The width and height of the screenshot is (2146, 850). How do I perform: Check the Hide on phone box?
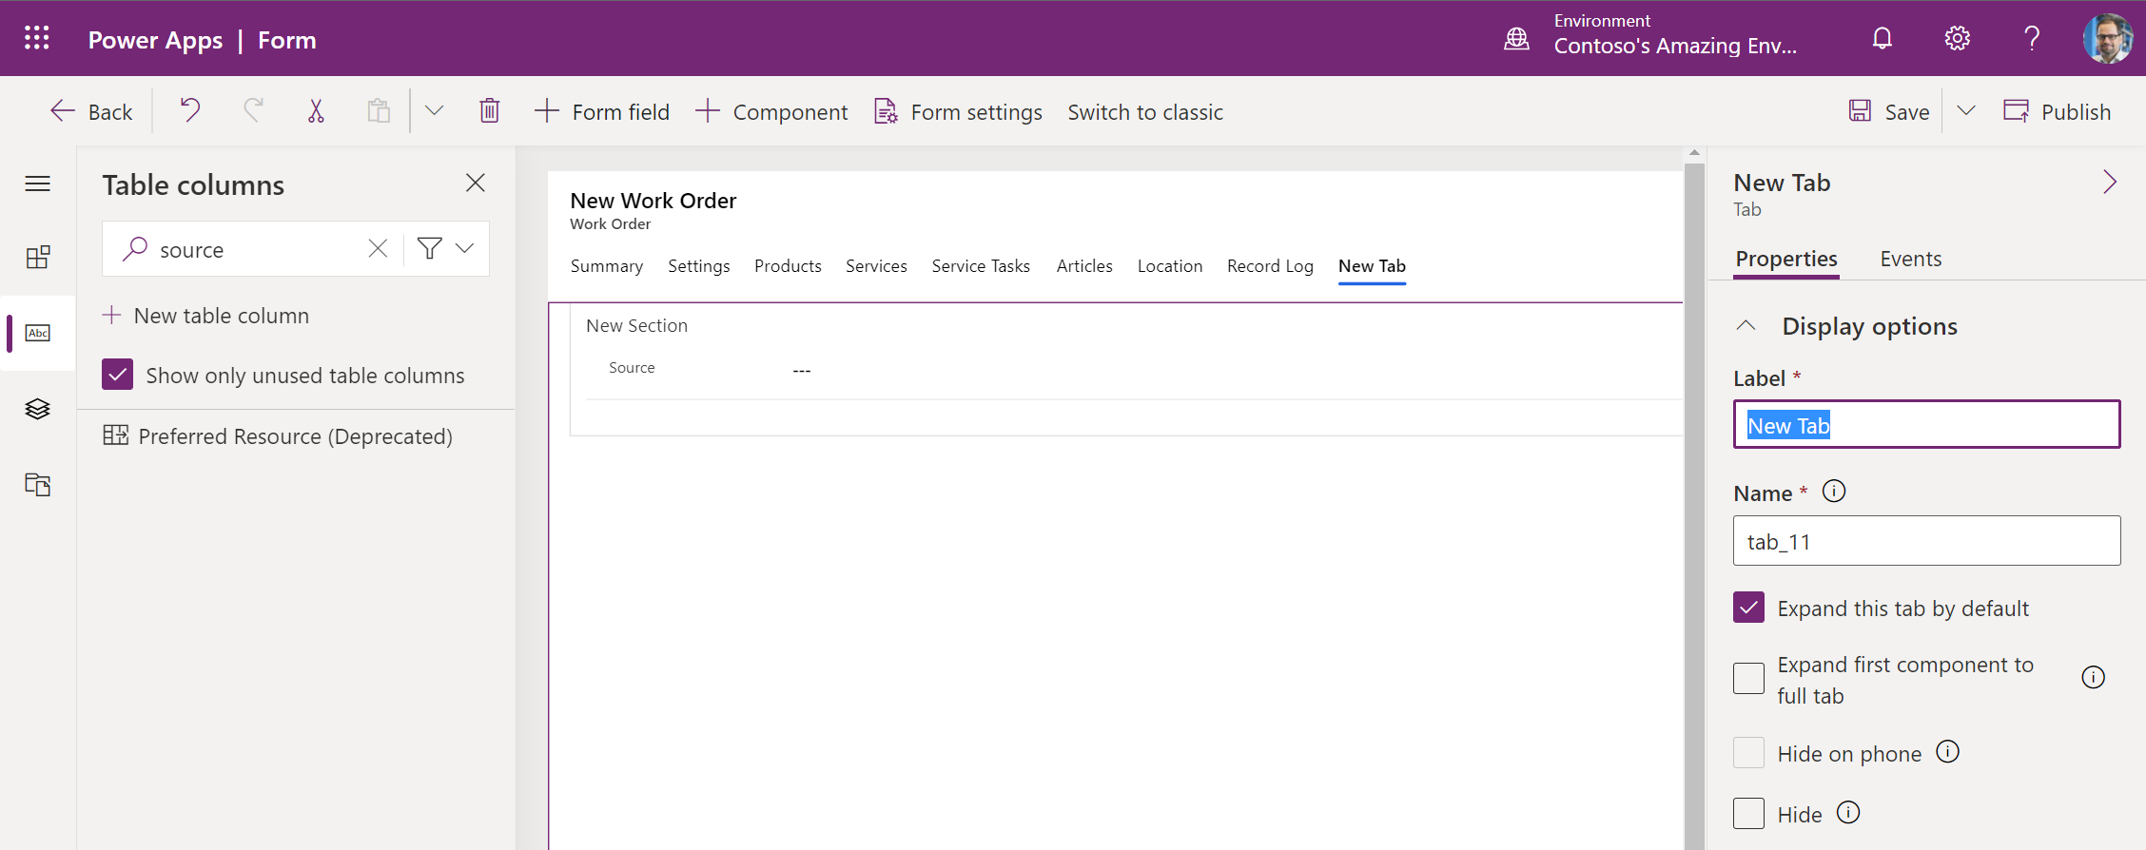tap(1748, 753)
